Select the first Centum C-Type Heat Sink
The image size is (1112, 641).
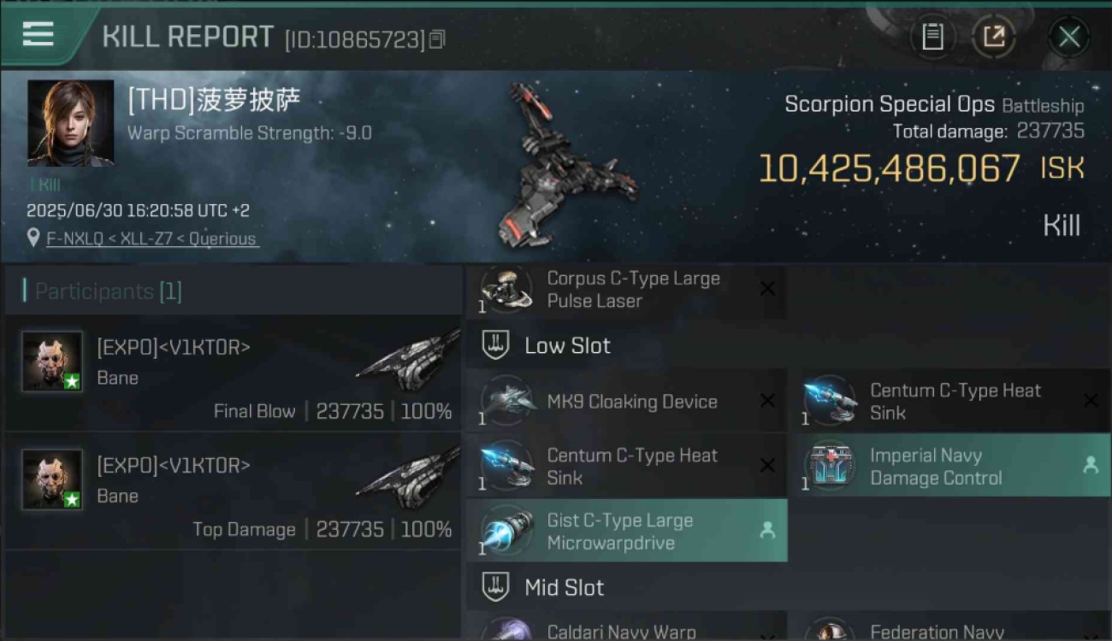(949, 401)
